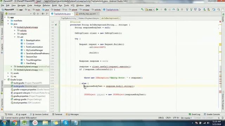
Task: Collapse the app module node
Action: (x=5, y=17)
